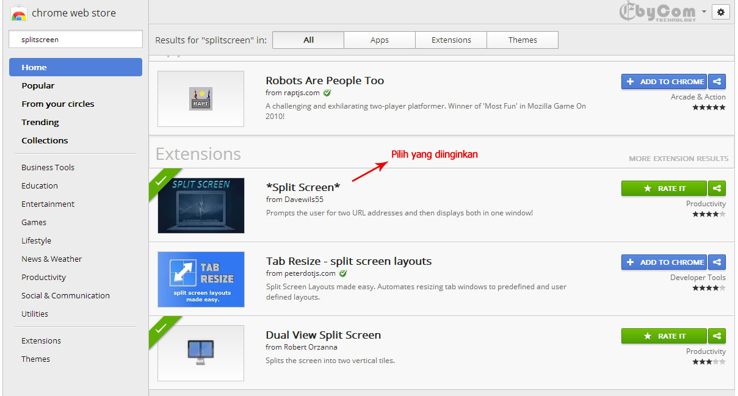The width and height of the screenshot is (738, 396).
Task: Open From your circles section
Action: click(x=58, y=104)
